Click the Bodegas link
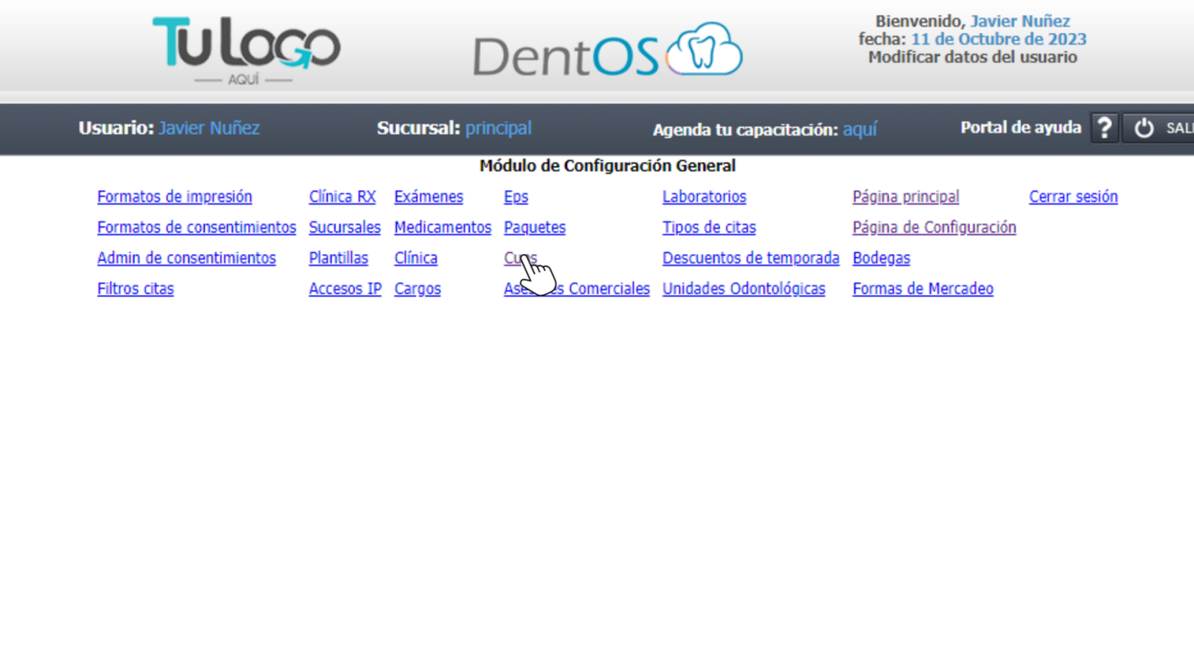Viewport: 1194px width, 671px height. 882,258
